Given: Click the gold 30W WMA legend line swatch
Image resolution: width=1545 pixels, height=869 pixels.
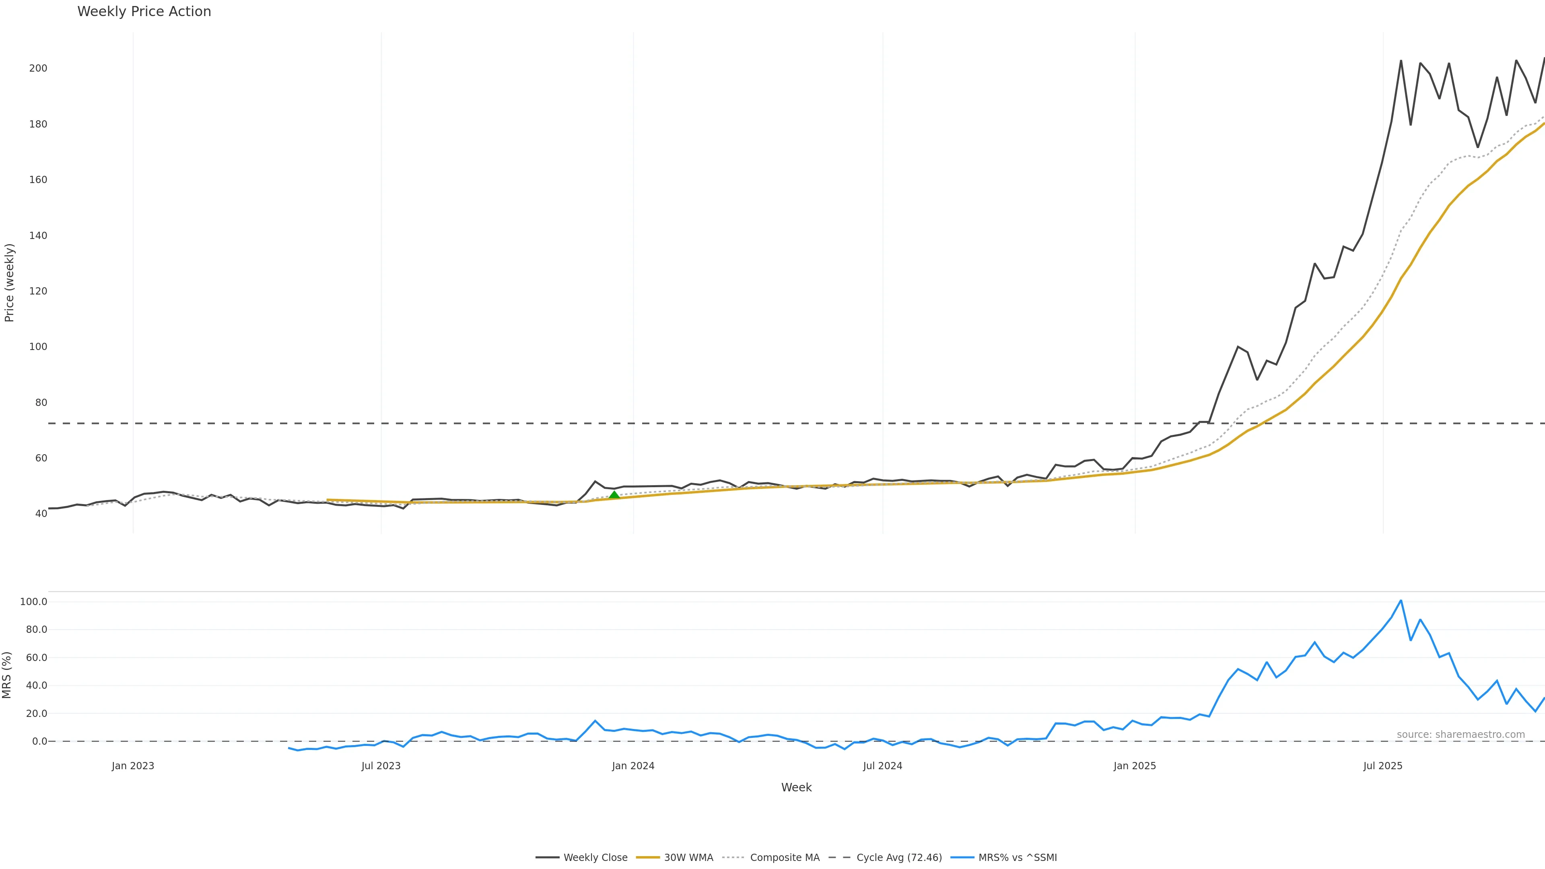Looking at the screenshot, I should point(648,858).
